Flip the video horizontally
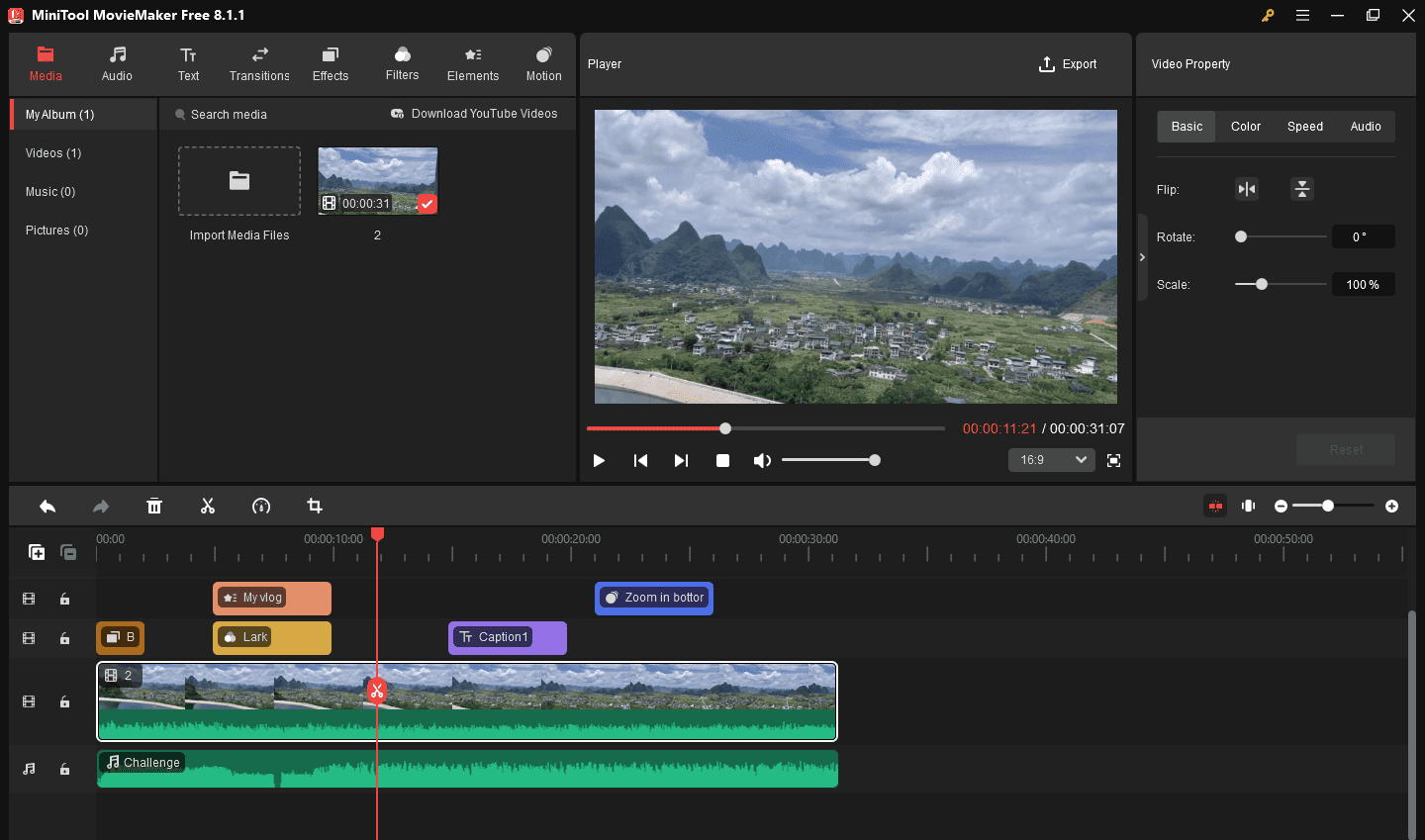Viewport: 1425px width, 840px height. pyautogui.click(x=1247, y=189)
